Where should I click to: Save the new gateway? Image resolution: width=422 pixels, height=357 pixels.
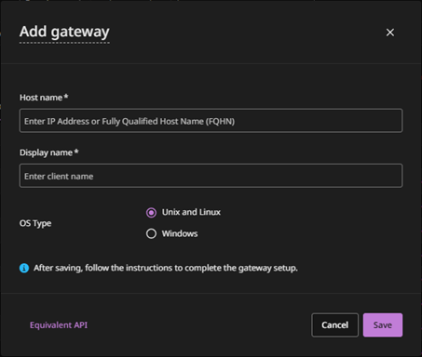pos(383,325)
